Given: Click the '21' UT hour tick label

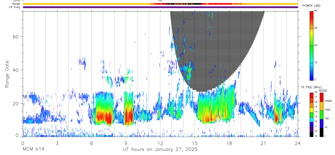Looking at the screenshot, I should tap(263, 143).
